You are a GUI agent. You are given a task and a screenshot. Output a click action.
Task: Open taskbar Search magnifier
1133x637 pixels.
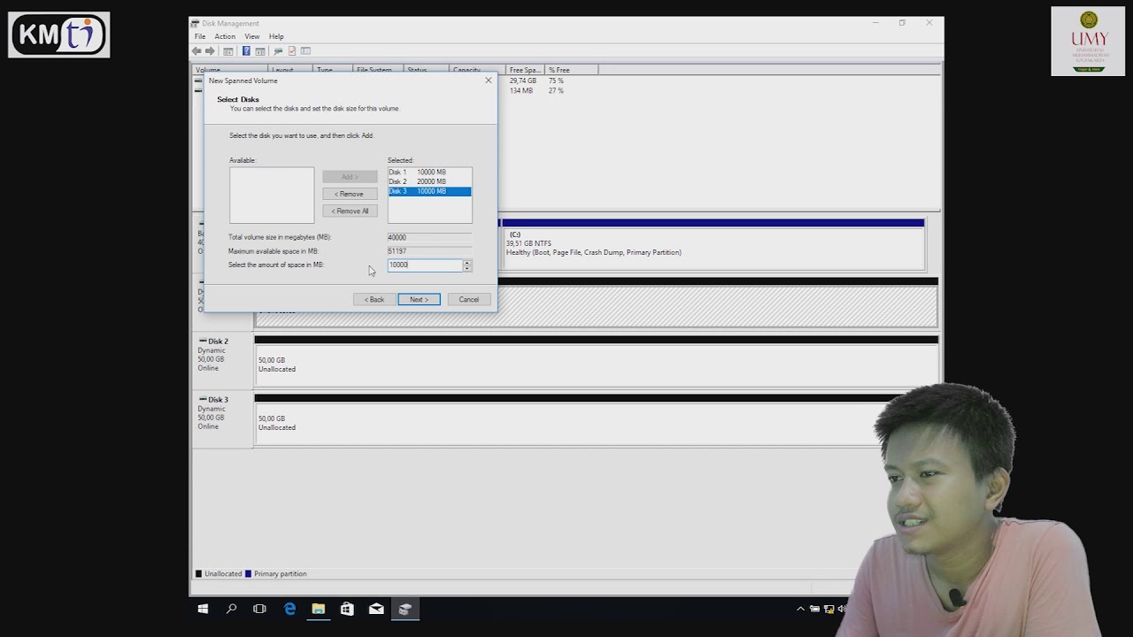(232, 609)
